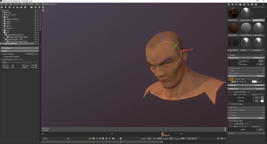Delete selected material via trash icon
This screenshot has height=144, width=267.
coord(244,5)
